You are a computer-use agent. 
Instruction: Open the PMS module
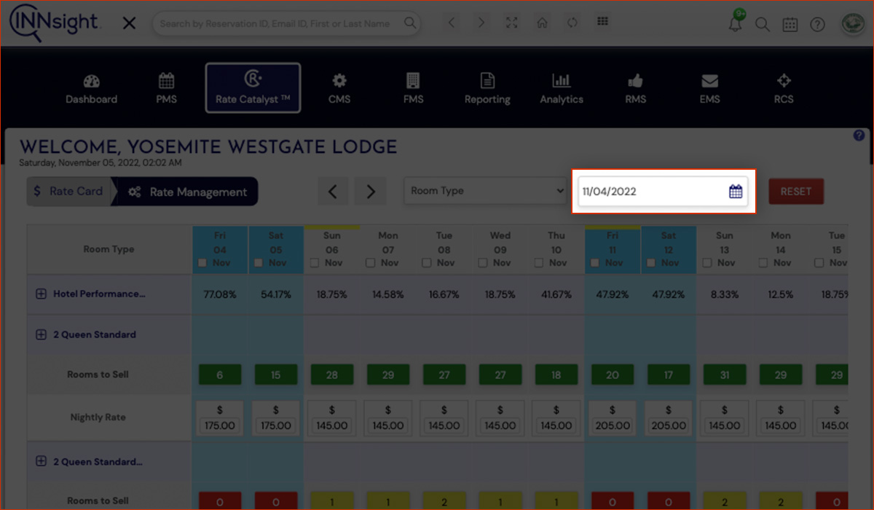coord(166,88)
